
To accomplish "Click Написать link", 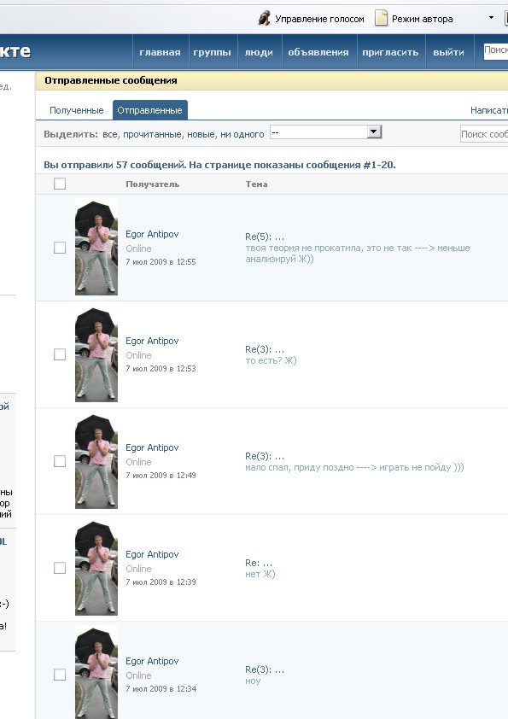I will point(488,110).
